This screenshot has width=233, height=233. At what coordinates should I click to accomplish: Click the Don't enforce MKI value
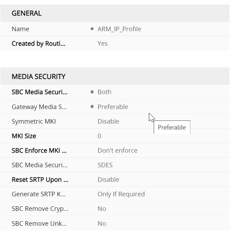[x=117, y=151]
